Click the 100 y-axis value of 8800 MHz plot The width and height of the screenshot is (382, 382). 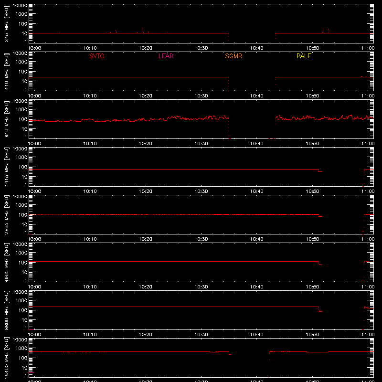pos(23,310)
